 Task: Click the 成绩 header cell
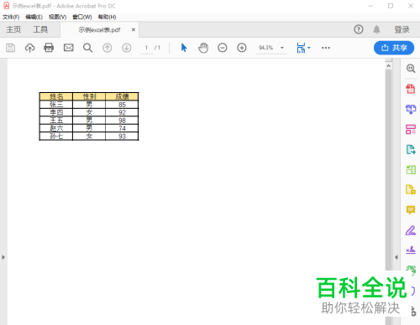(x=122, y=96)
